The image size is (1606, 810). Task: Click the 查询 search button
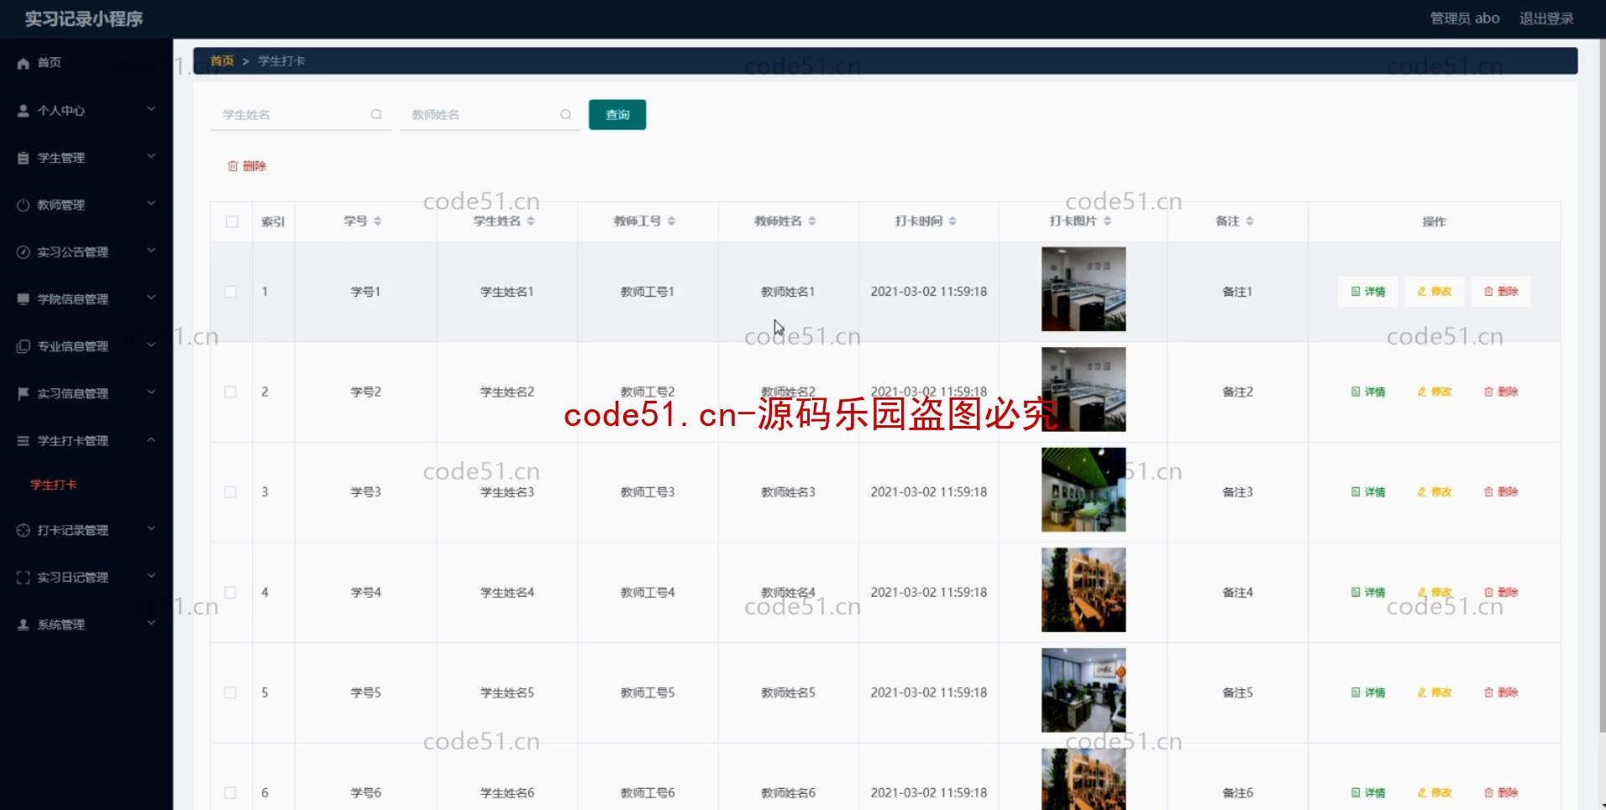point(617,114)
